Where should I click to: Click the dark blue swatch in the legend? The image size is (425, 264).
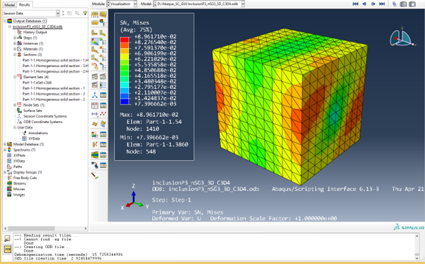(x=124, y=102)
